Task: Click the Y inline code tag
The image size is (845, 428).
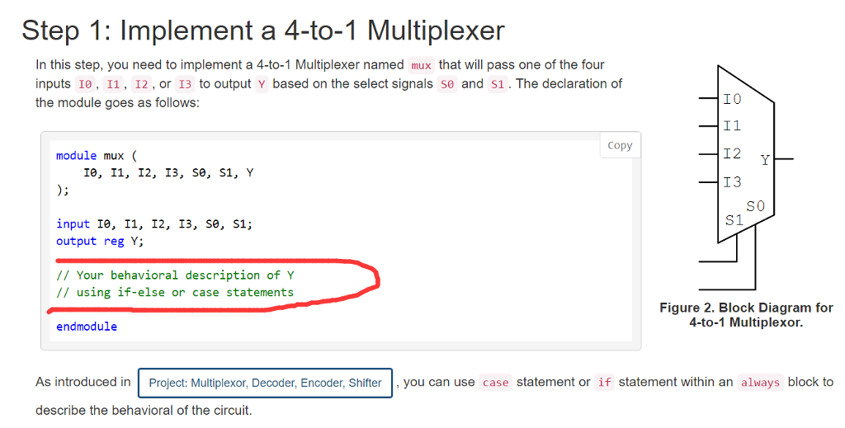Action: pyautogui.click(x=262, y=84)
